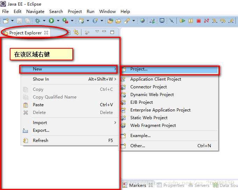Click the green Run button icon
The image size is (238, 190).
[51, 21]
